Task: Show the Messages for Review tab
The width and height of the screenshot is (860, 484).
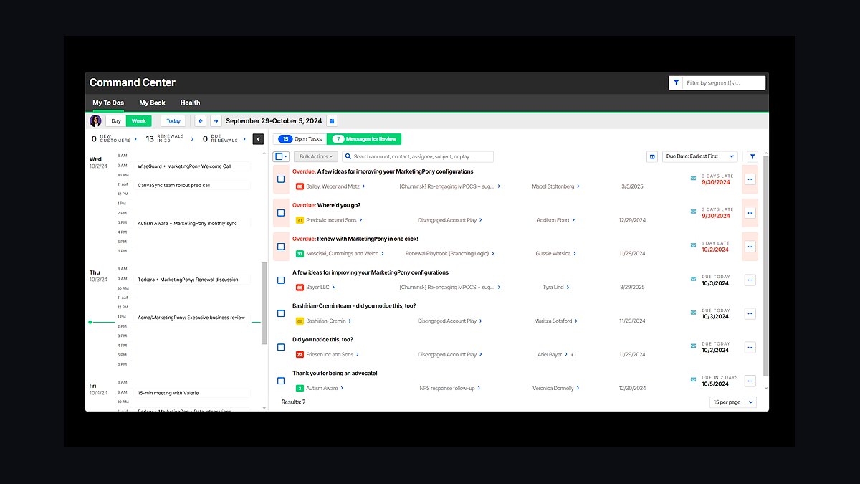Action: point(364,139)
